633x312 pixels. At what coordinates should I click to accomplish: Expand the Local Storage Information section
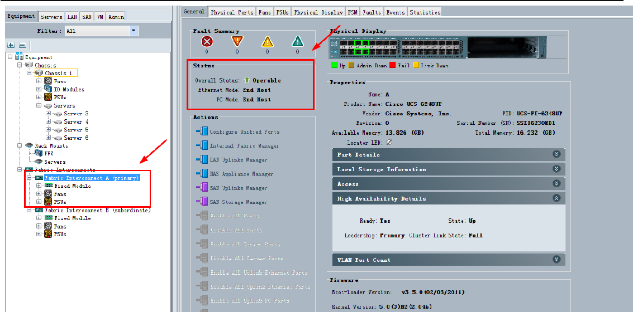tap(556, 169)
